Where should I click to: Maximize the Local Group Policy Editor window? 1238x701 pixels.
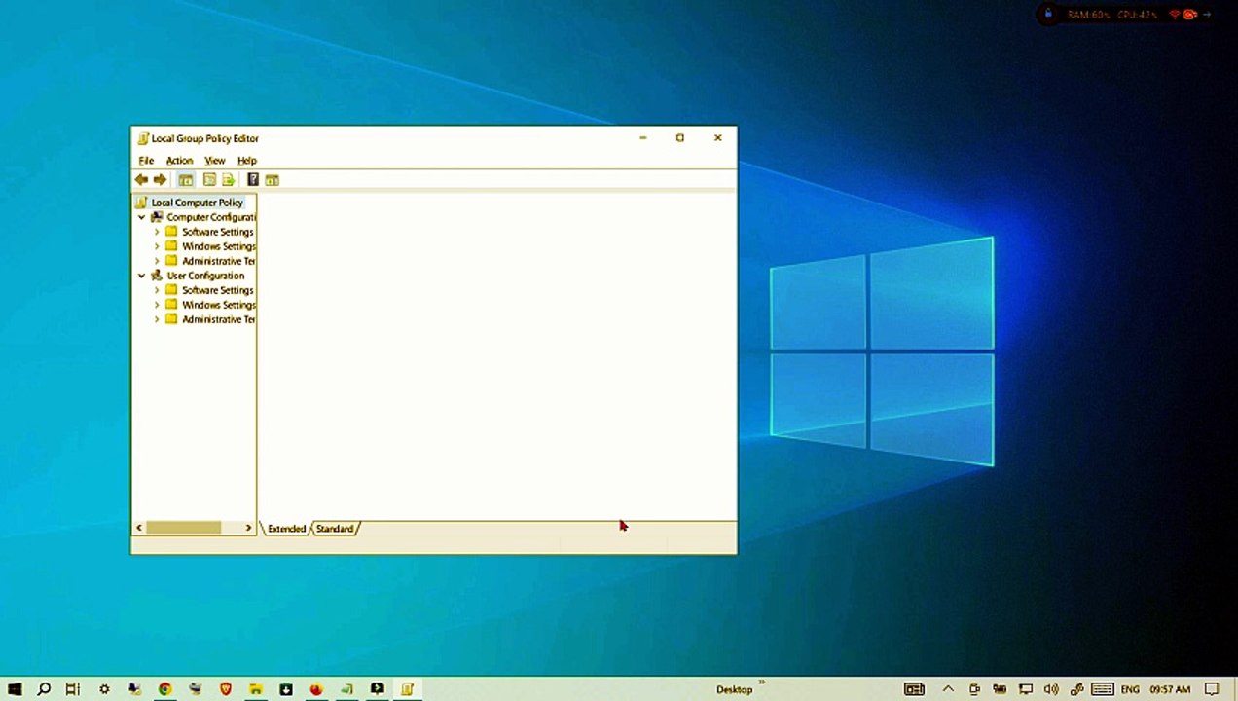click(x=680, y=138)
